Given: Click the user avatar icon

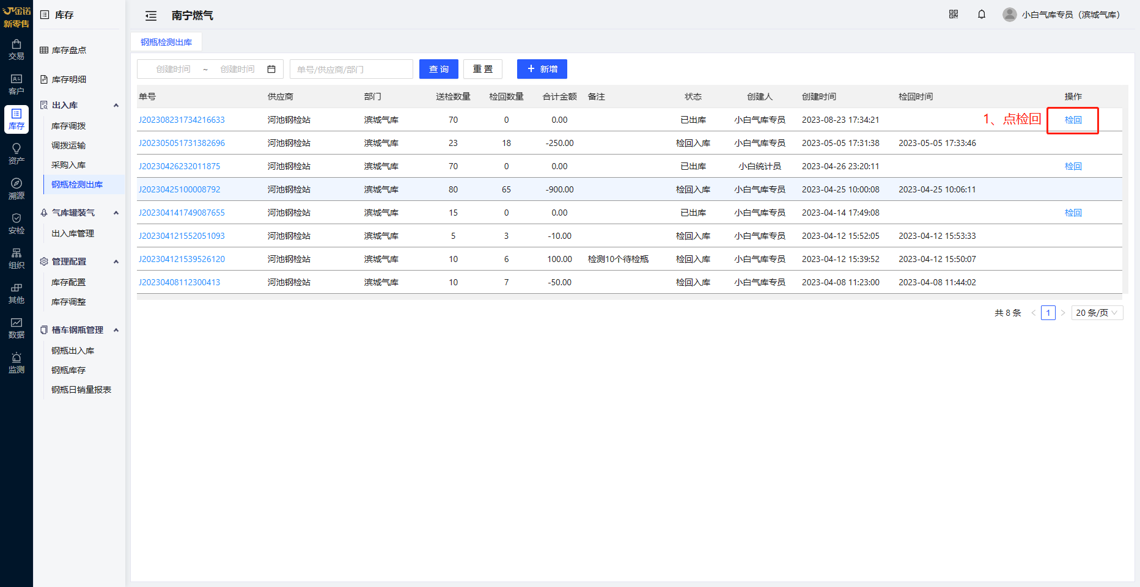Looking at the screenshot, I should [x=1010, y=14].
